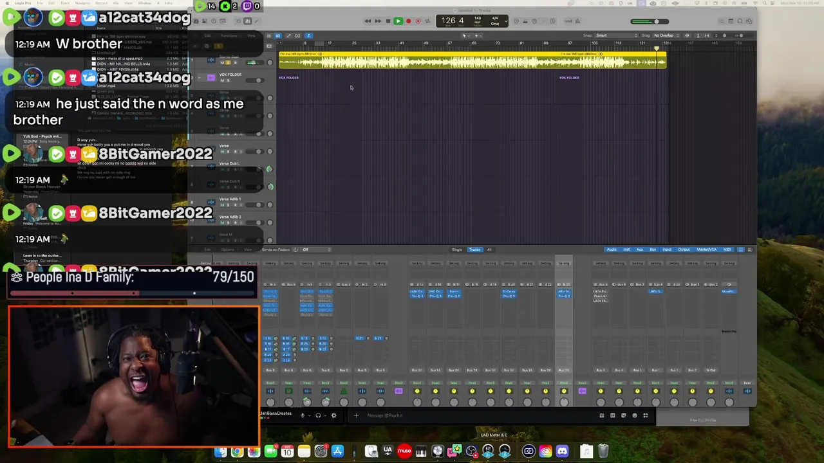Toggle Cycle mode in the transport
Screen dimensions: 824x463
pos(427,21)
